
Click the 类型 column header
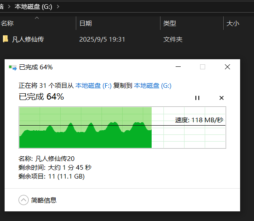170,24
